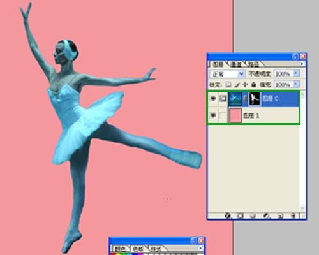Create new fill or adjustment layer
This screenshot has width=319, height=255.
[x=266, y=216]
